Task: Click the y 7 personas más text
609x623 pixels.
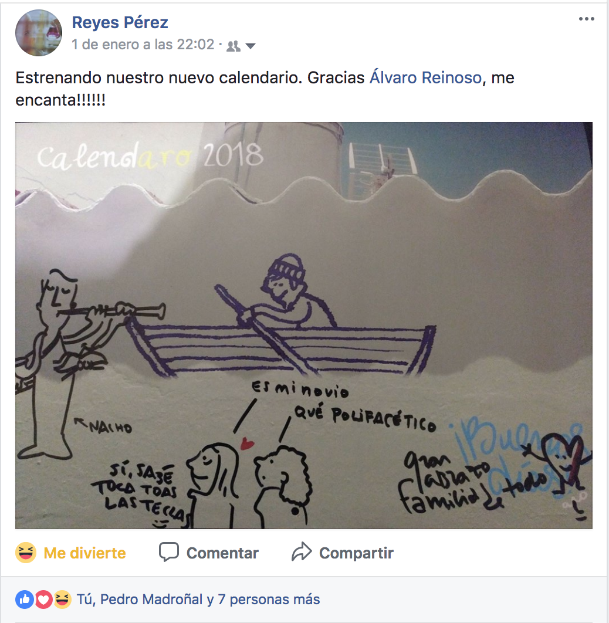Action: [x=263, y=599]
